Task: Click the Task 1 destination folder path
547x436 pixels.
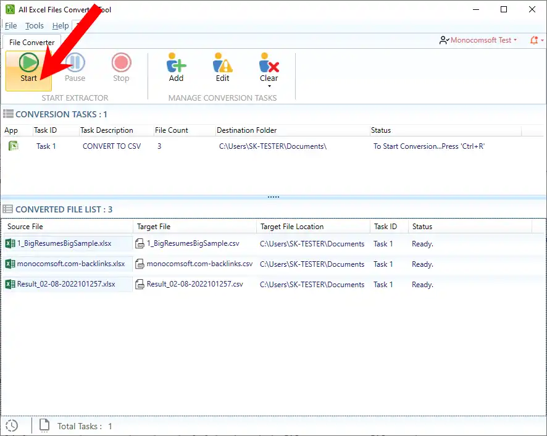Action: (x=273, y=146)
